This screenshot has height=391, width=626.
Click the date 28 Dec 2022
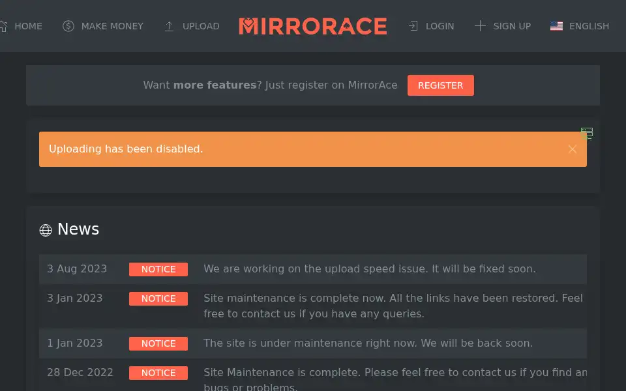80,373
